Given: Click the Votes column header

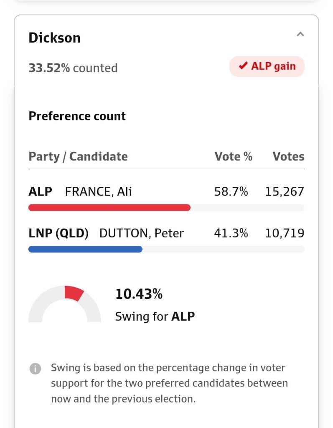Looking at the screenshot, I should point(288,157).
